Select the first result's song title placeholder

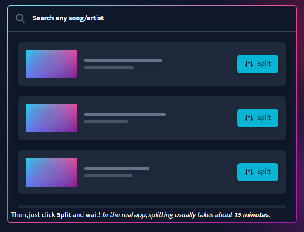pos(123,60)
